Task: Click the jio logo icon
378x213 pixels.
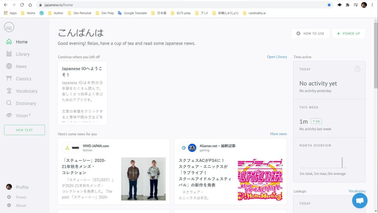Action: (x=9, y=27)
